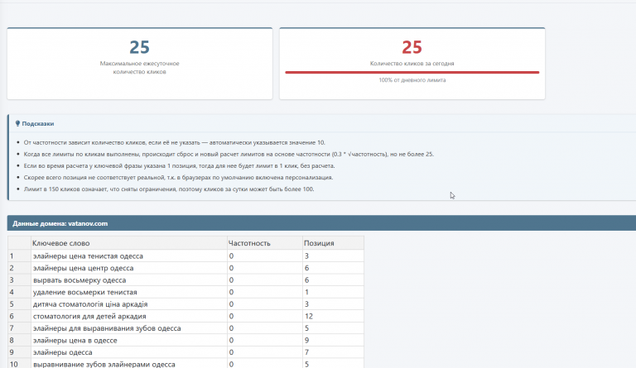Select the cell элайнеры цена тенистая одесса

tap(129, 256)
